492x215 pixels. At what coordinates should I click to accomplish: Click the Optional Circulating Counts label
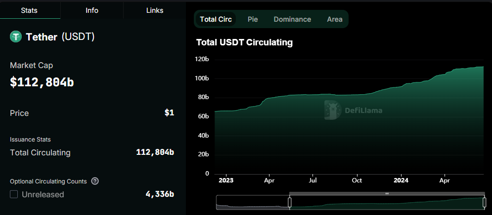[48, 181]
